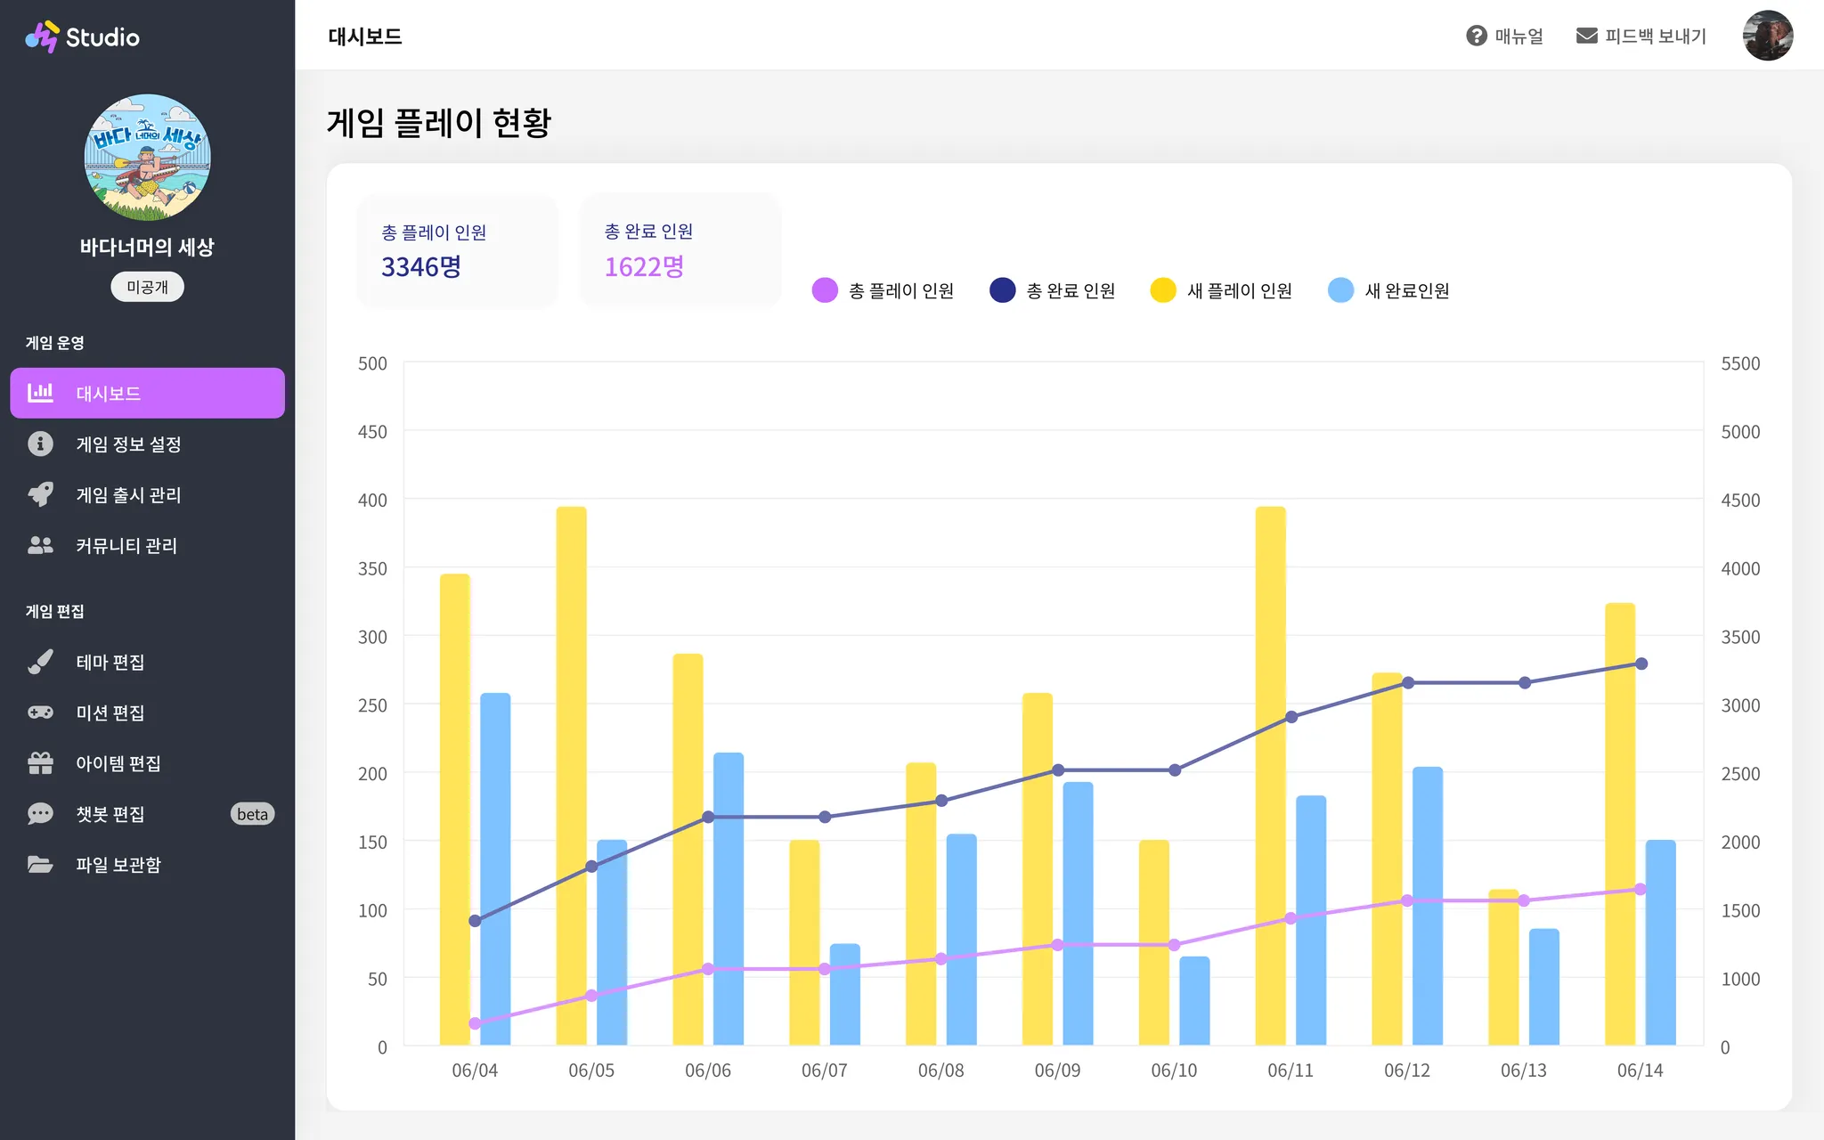Click the rocket icon for 게임 출시 관리

click(x=40, y=494)
